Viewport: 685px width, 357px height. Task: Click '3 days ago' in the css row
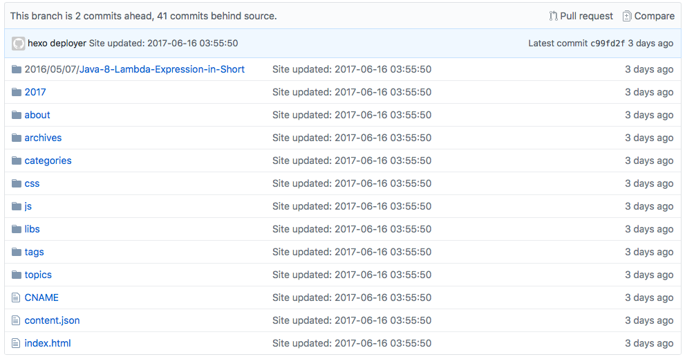(x=649, y=183)
